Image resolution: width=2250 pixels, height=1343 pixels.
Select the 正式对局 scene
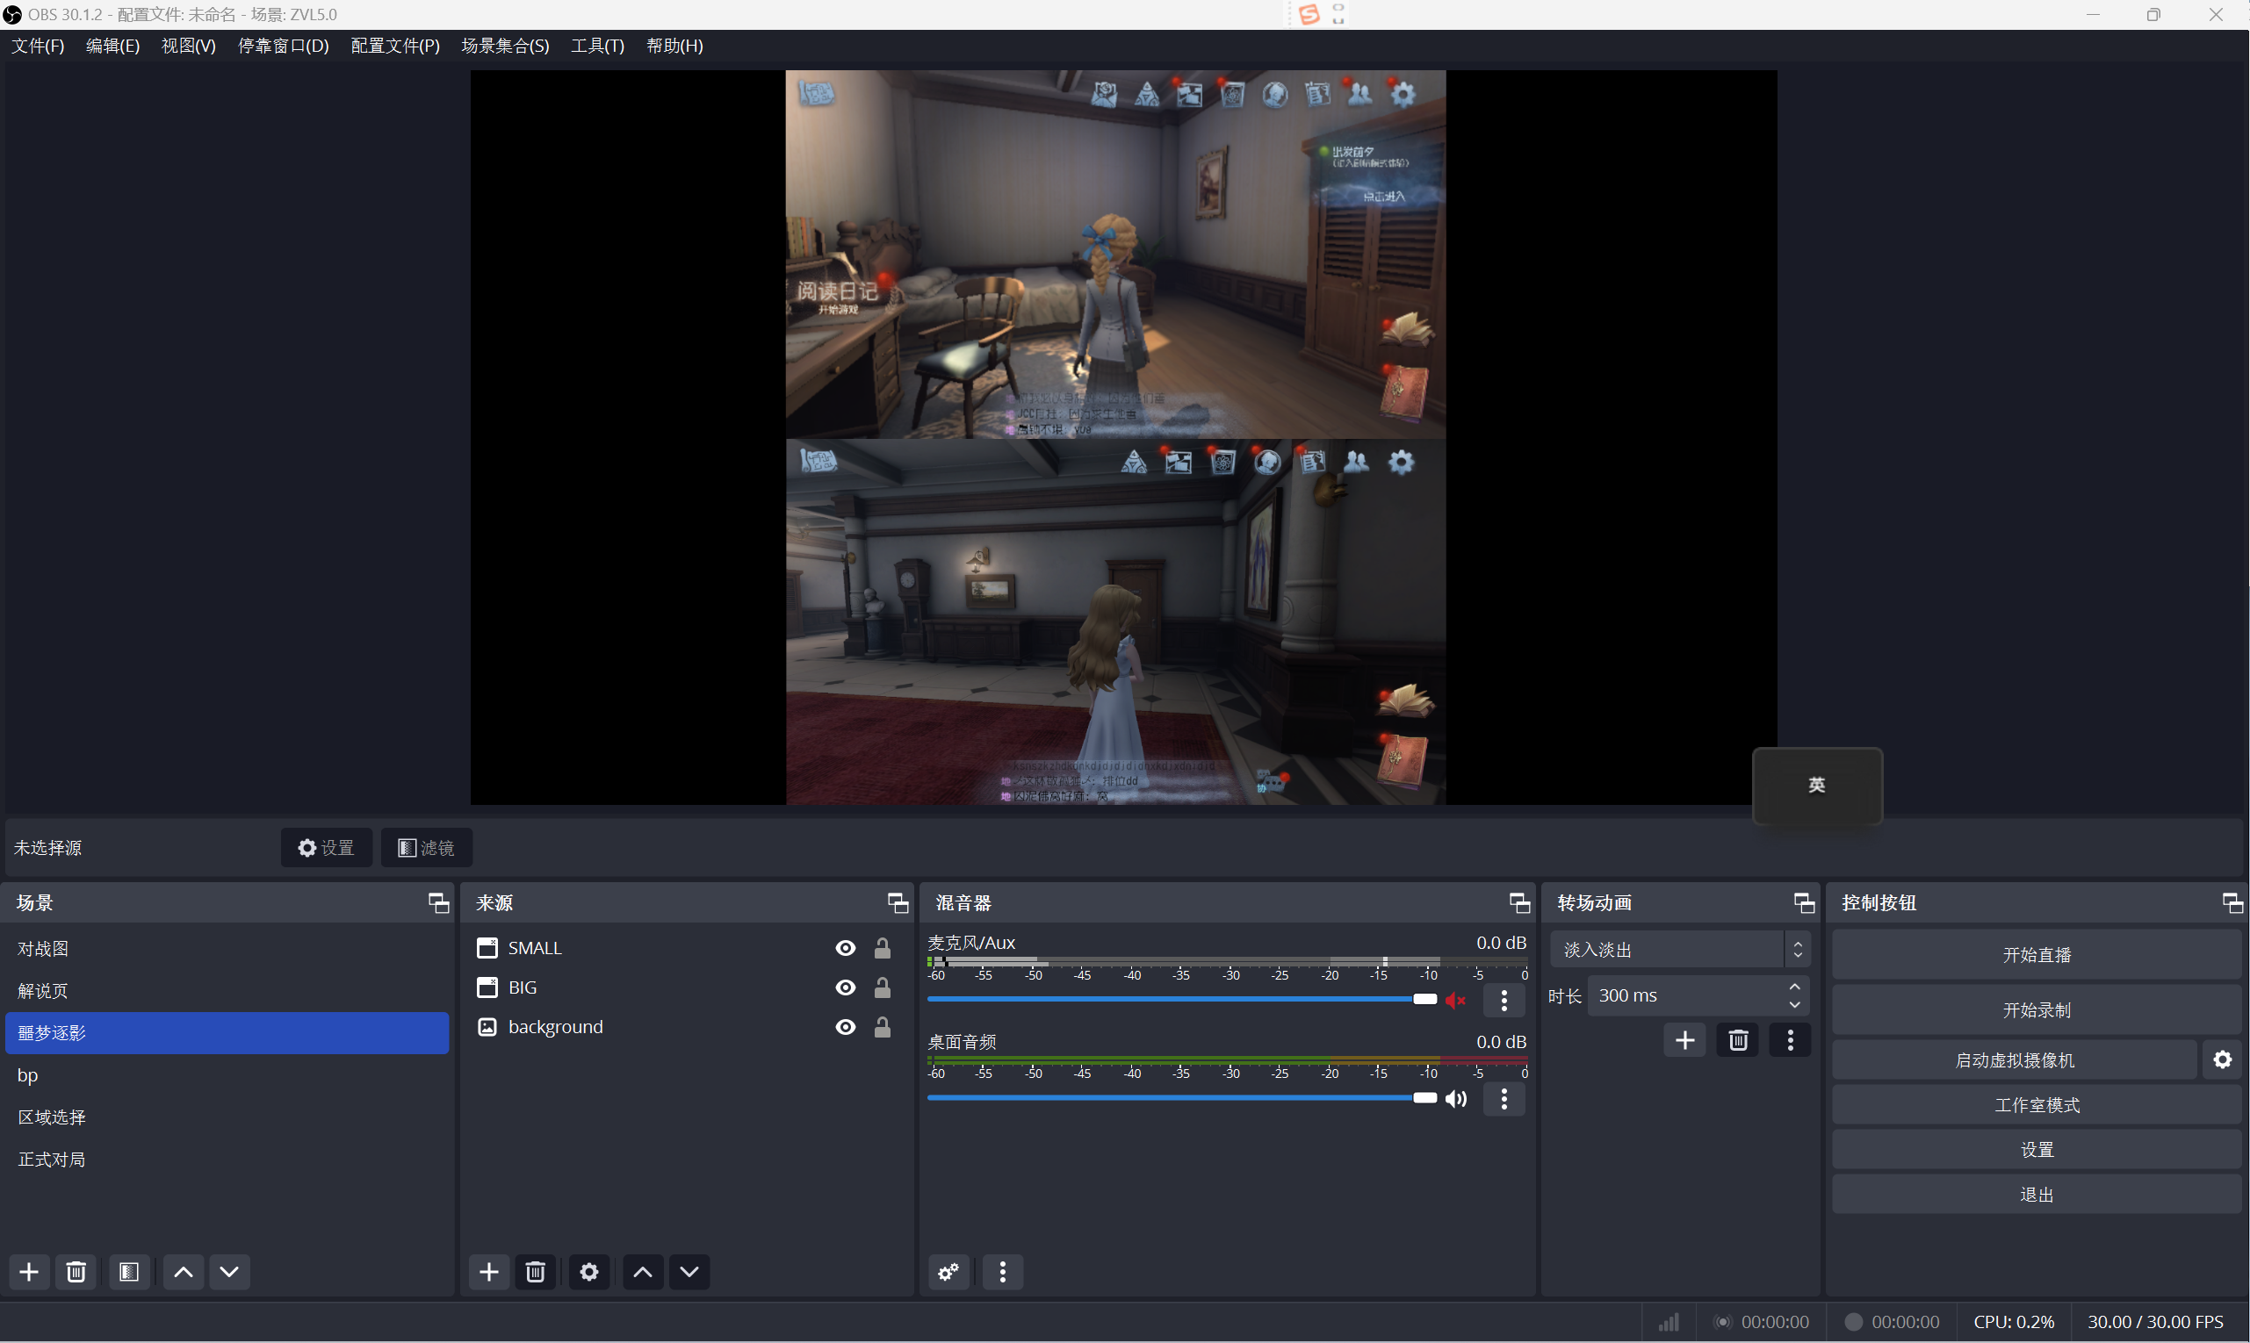[52, 1160]
